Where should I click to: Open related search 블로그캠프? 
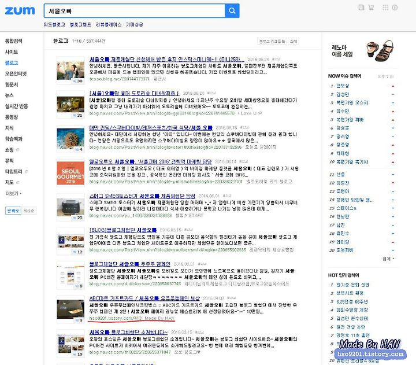click(x=80, y=24)
